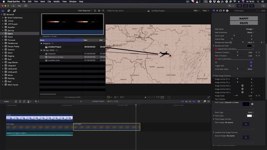This screenshot has height=150, width=267.
Task: Open the Info inspector icon
Action: [x=227, y=11]
